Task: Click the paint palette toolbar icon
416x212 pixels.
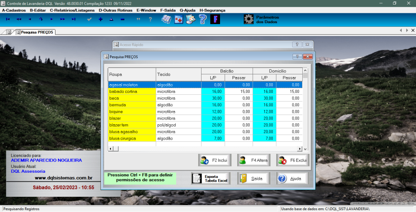Action: click(x=190, y=19)
